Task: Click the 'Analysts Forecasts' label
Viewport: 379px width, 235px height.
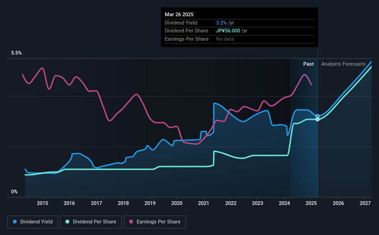Action: pos(343,64)
